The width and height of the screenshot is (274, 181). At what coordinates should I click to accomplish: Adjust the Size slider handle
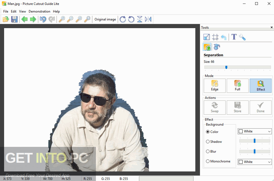coord(226,67)
